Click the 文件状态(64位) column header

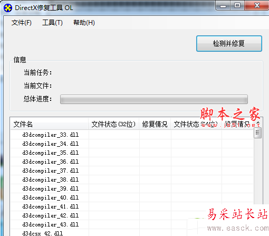coord(196,125)
